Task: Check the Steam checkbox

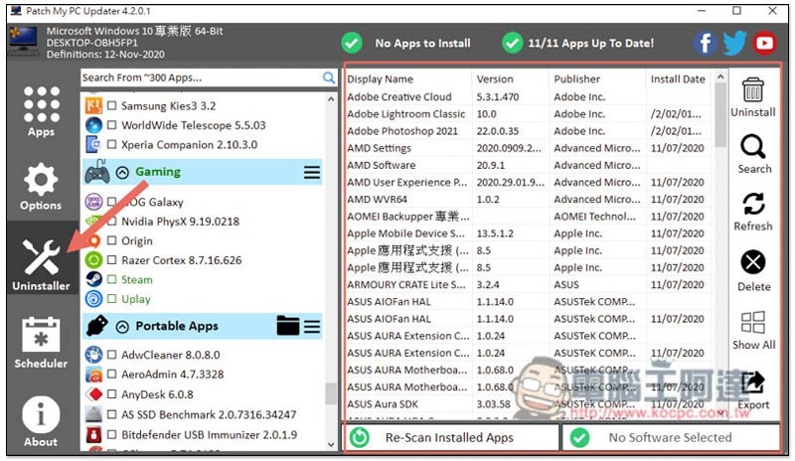Action: click(112, 279)
